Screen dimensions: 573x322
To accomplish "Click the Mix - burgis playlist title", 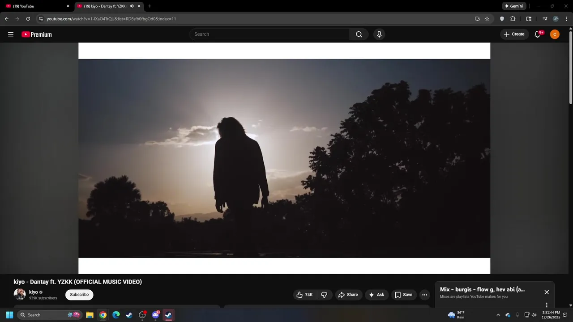I will pos(482,289).
